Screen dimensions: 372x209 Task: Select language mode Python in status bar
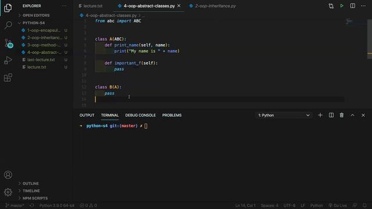tap(316, 206)
